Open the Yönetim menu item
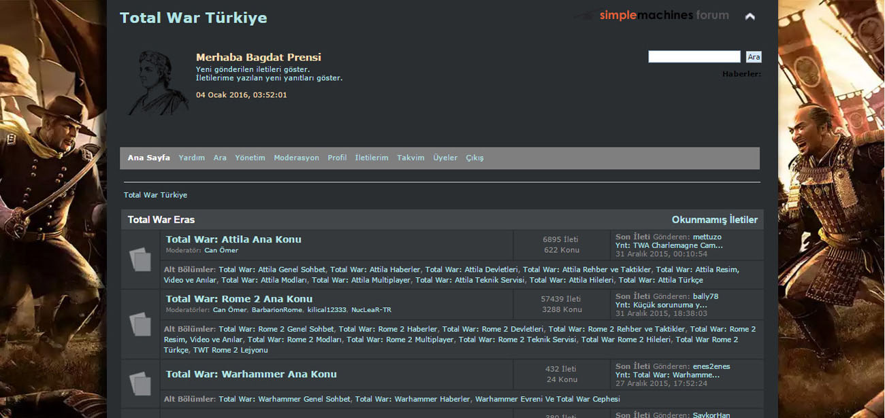885x418 pixels. pyautogui.click(x=250, y=158)
